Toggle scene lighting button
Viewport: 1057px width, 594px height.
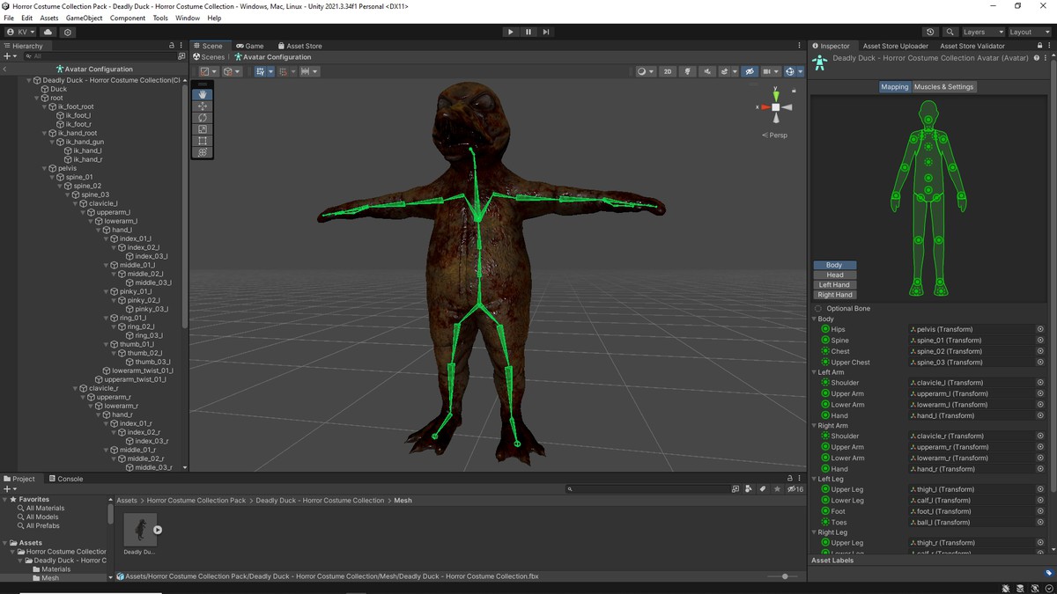pos(688,71)
